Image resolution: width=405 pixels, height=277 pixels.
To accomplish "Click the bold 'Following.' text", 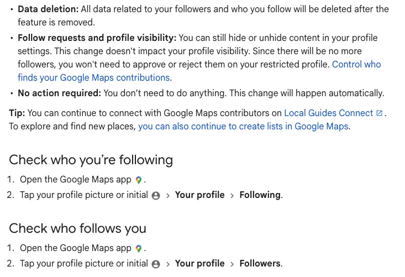I will coord(261,195).
